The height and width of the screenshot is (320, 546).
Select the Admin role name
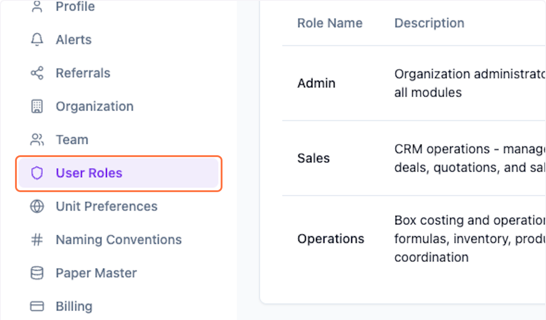[x=316, y=83]
